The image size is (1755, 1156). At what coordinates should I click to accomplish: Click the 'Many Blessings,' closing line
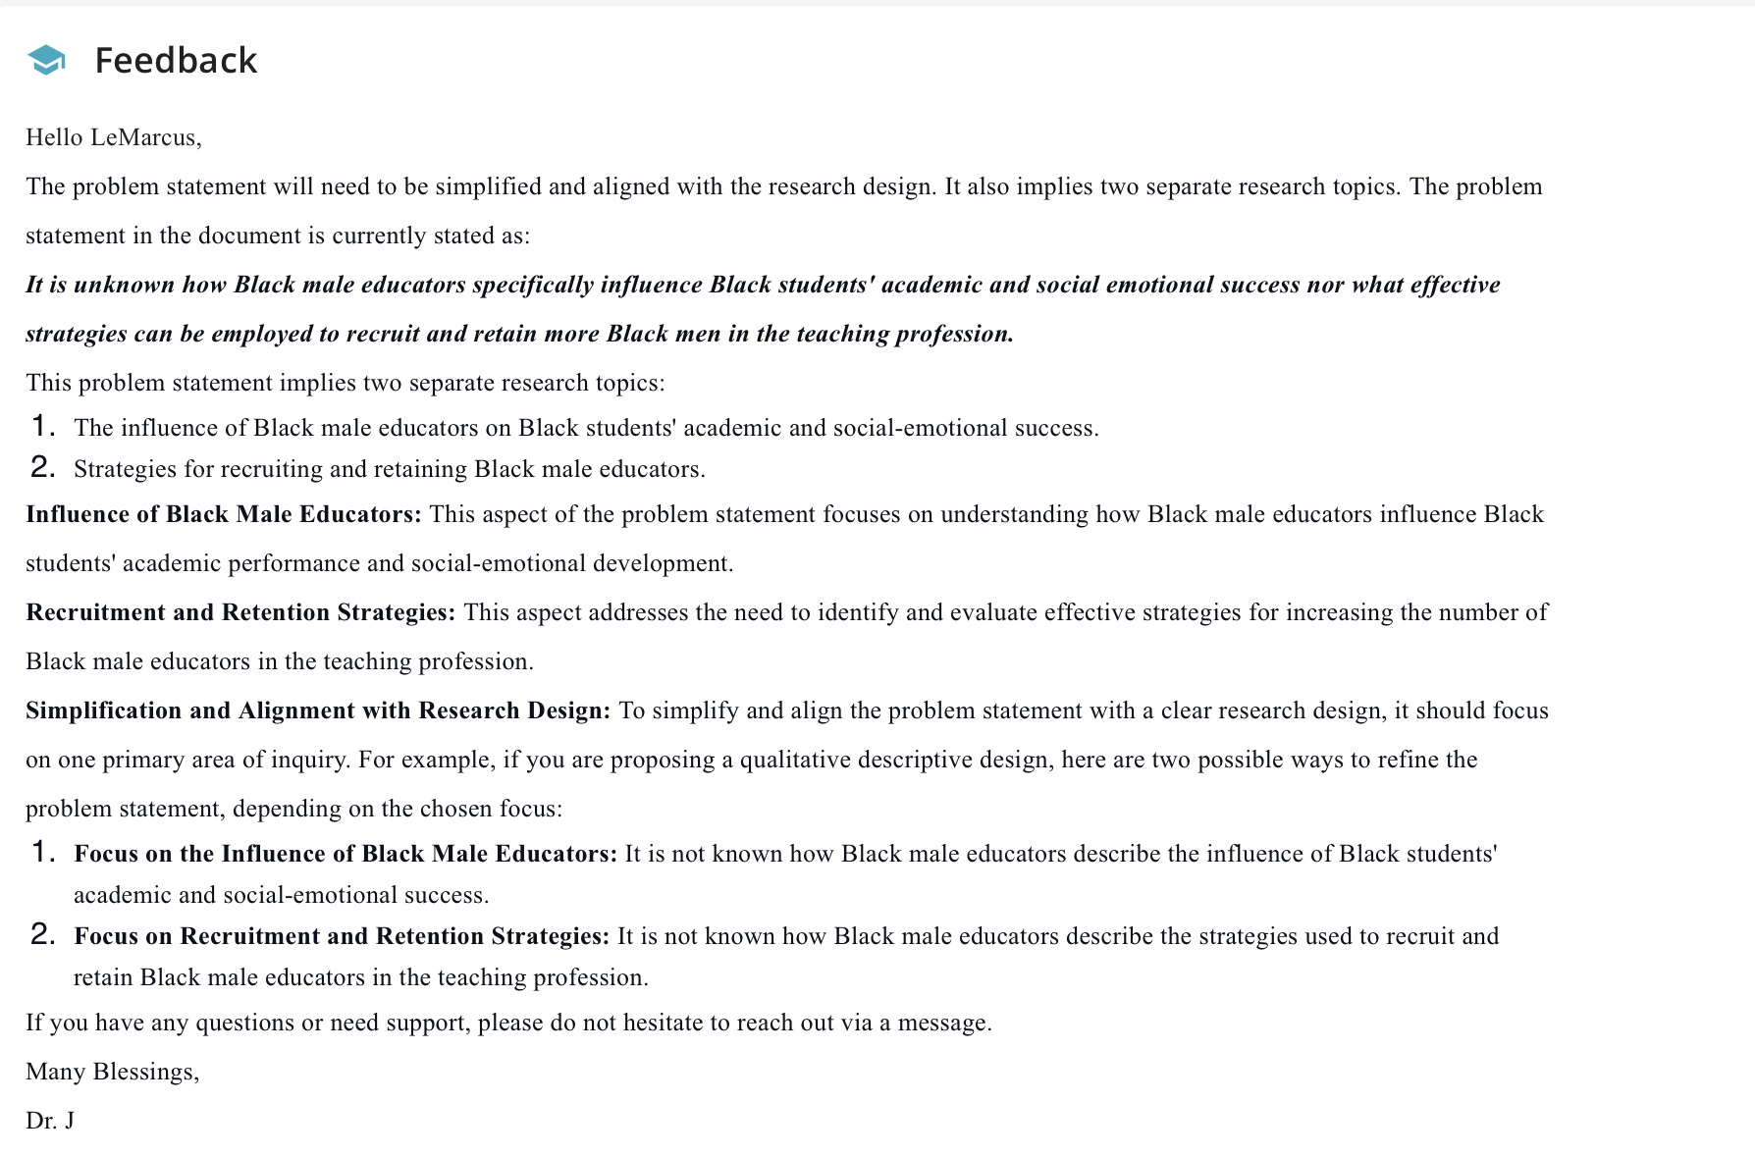[113, 1072]
